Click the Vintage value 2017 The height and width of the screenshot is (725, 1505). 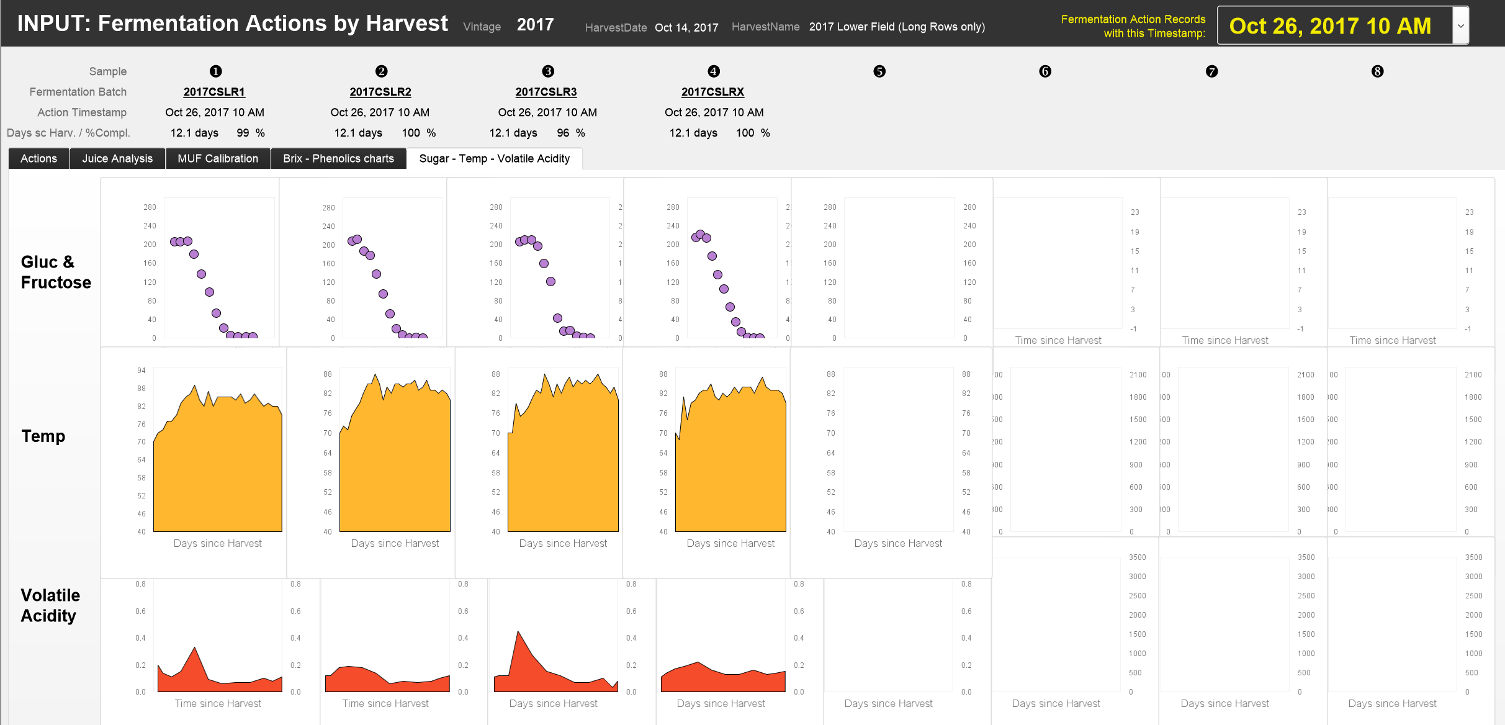[x=535, y=25]
